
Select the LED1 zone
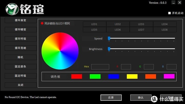point(94,24)
